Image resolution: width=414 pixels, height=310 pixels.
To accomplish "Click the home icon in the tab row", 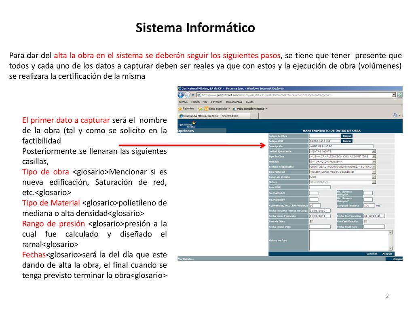I will [x=395, y=115].
